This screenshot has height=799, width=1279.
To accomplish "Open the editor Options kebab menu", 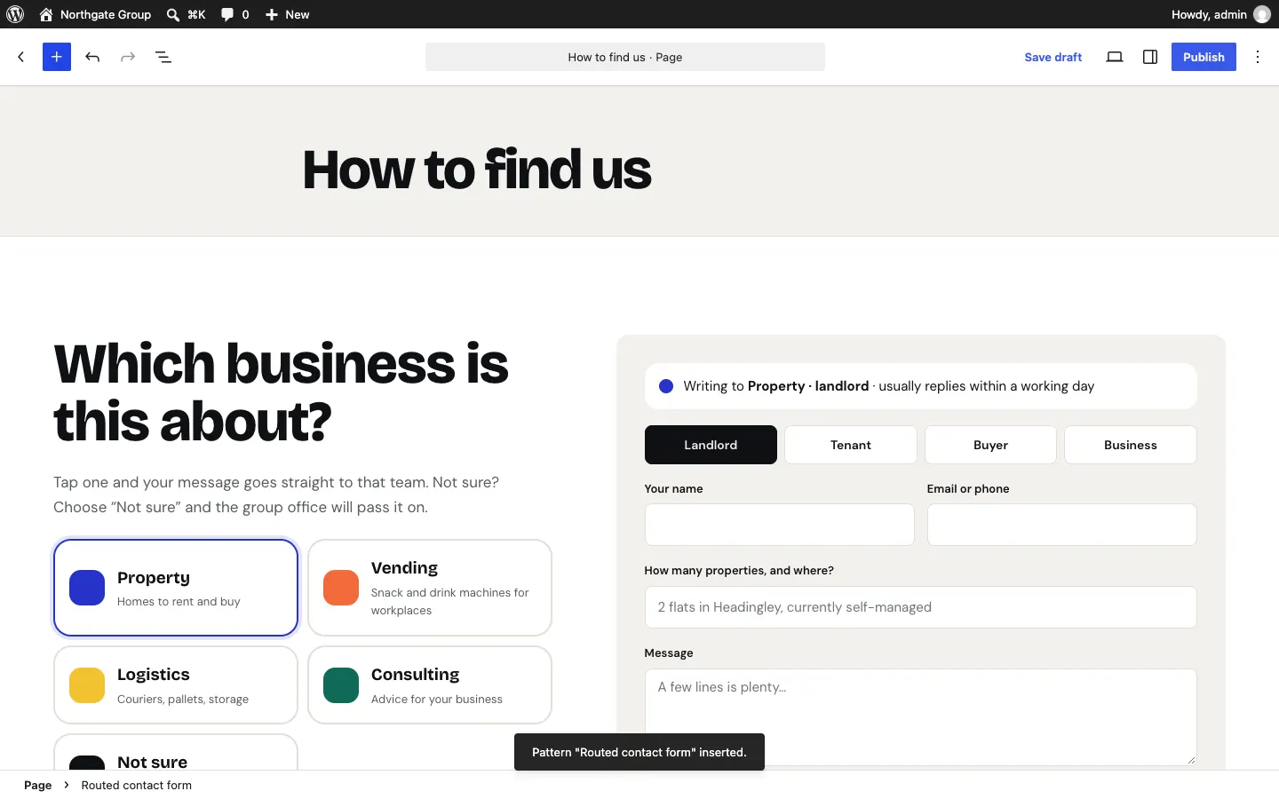I will (1258, 57).
